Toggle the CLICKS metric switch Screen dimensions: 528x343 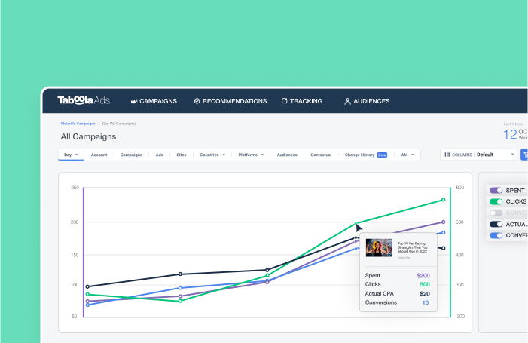496,201
